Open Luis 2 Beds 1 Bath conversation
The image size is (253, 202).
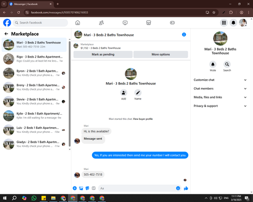click(x=34, y=130)
